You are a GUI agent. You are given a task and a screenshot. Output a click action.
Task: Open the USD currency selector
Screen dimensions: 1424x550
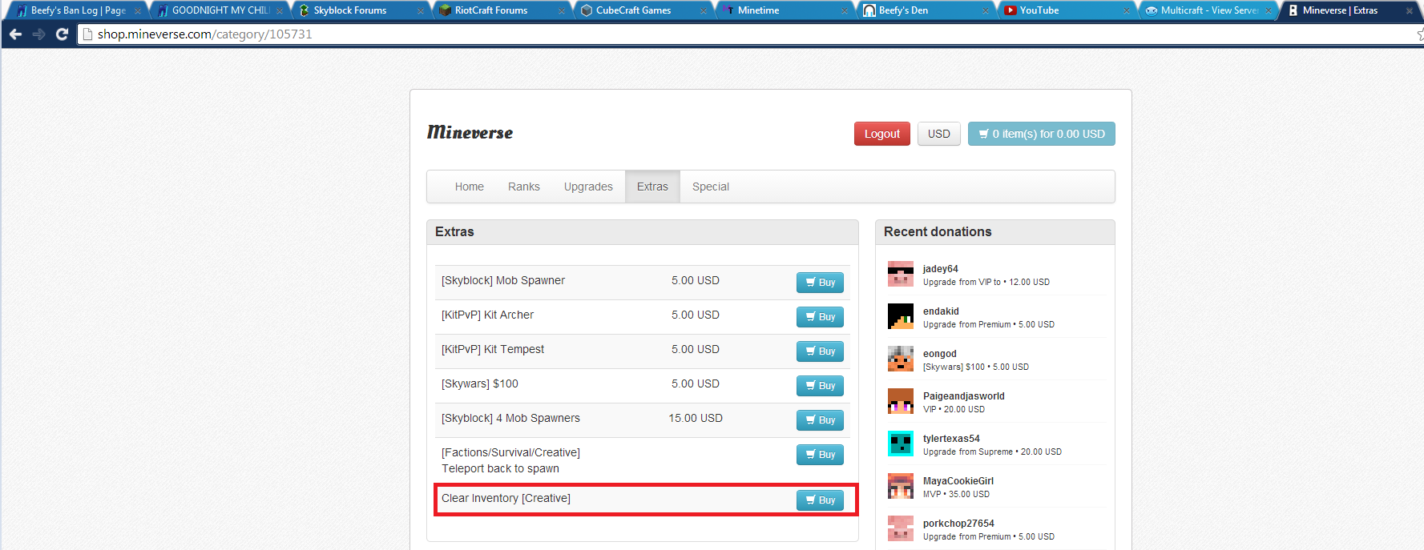(x=939, y=134)
